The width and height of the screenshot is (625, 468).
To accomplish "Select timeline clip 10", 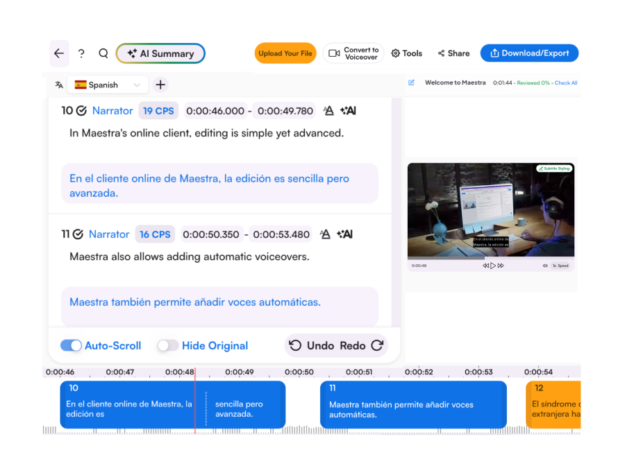I will [173, 404].
